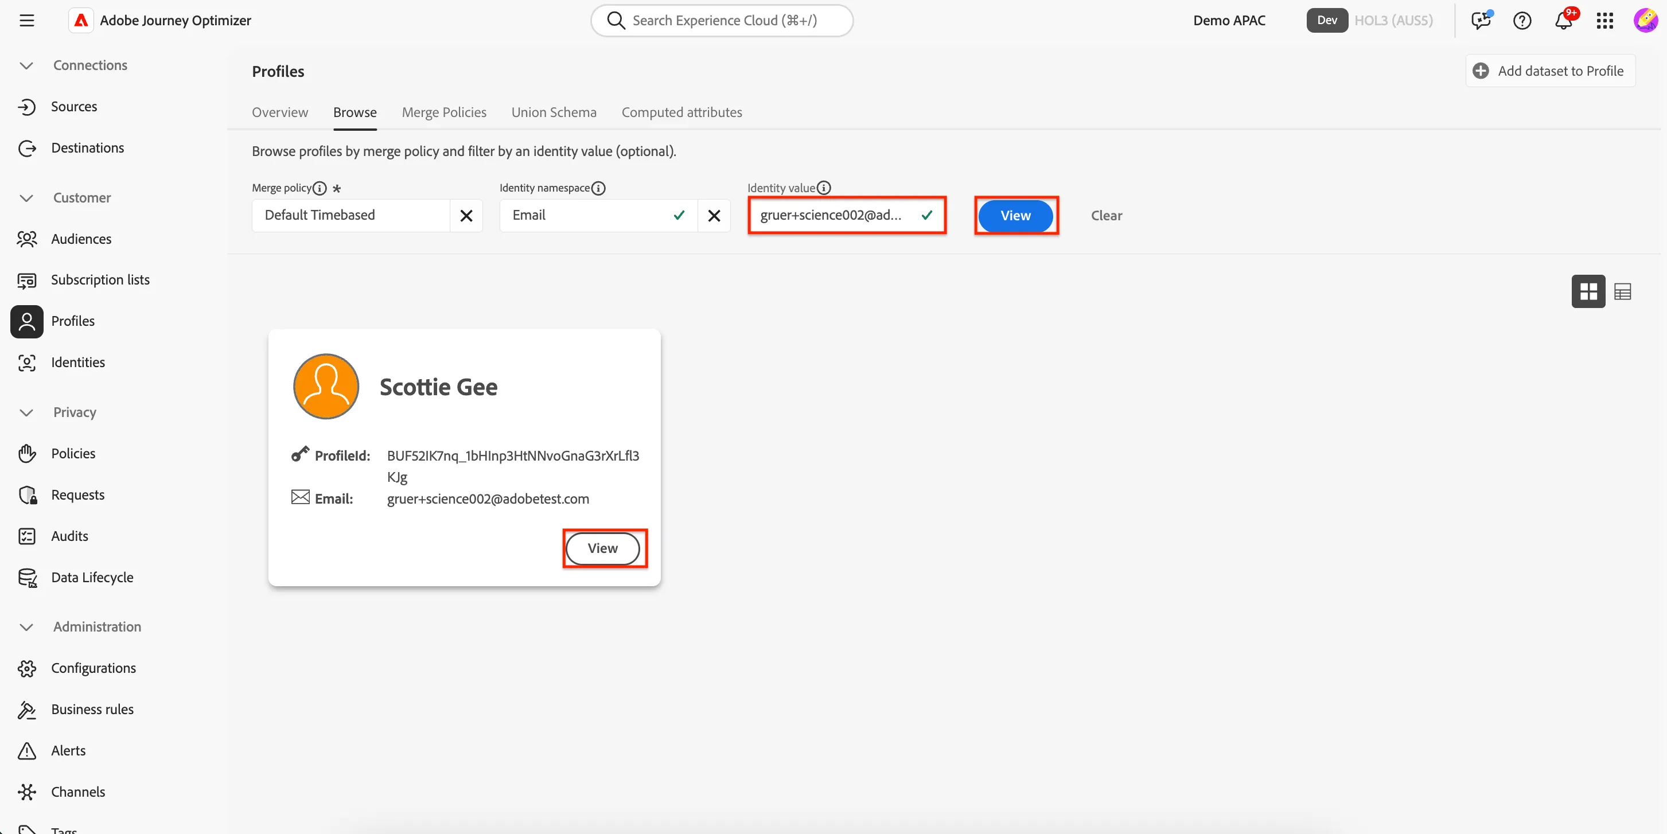This screenshot has height=834, width=1667.
Task: Open Data Lifecycle in the sidebar
Action: [x=92, y=577]
